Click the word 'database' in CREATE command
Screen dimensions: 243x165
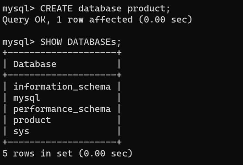[x=100, y=8]
